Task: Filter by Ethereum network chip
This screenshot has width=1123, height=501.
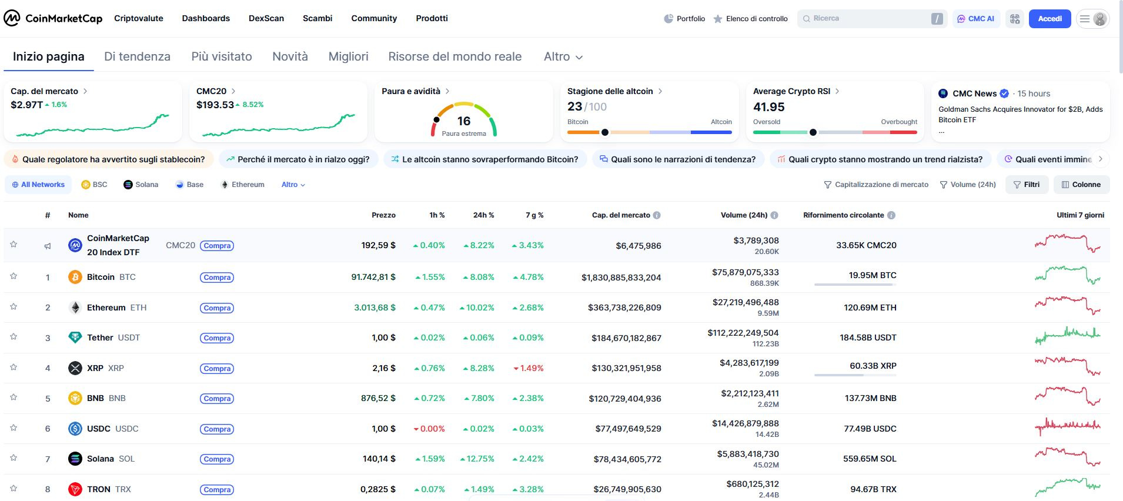Action: click(x=242, y=185)
